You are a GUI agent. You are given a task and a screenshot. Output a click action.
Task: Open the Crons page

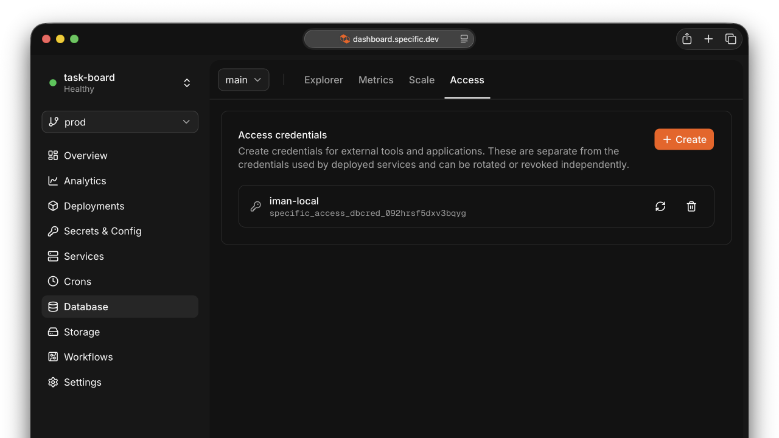point(120,282)
